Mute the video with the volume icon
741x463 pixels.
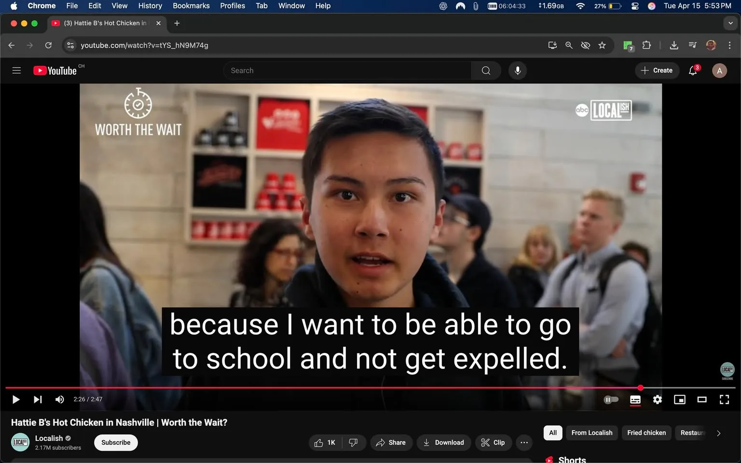[x=59, y=399]
